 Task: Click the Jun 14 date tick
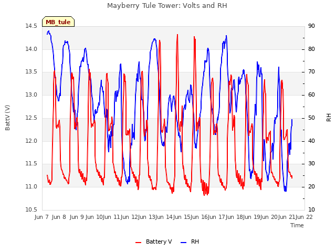click(x=163, y=217)
